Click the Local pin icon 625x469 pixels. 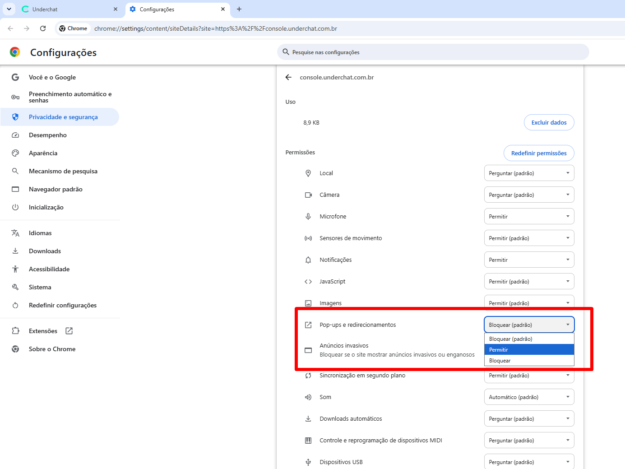[308, 173]
